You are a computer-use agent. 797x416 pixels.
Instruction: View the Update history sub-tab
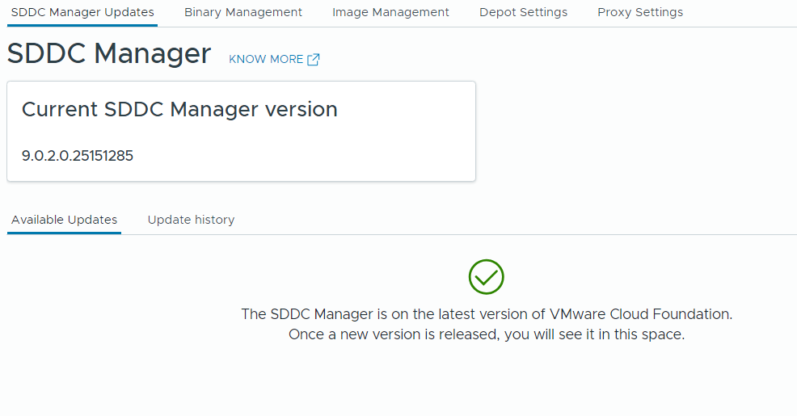tap(191, 220)
